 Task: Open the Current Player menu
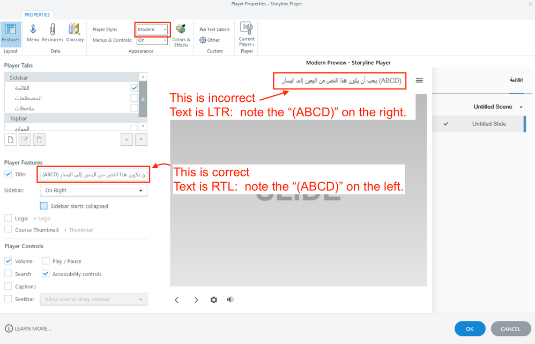[247, 34]
